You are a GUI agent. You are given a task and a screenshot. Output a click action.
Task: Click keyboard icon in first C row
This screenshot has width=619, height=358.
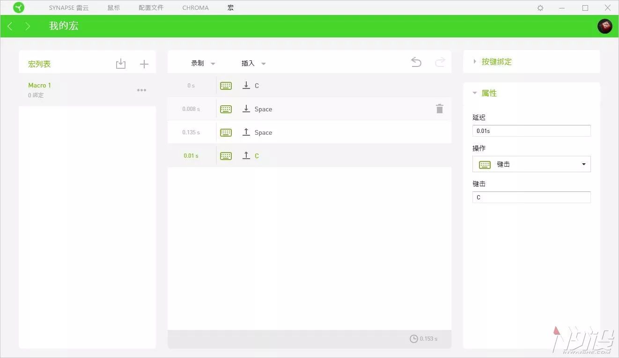click(226, 86)
